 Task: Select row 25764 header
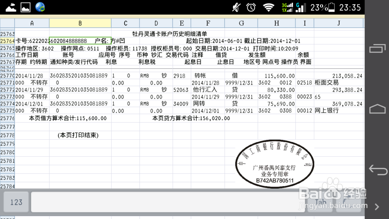click(7, 41)
